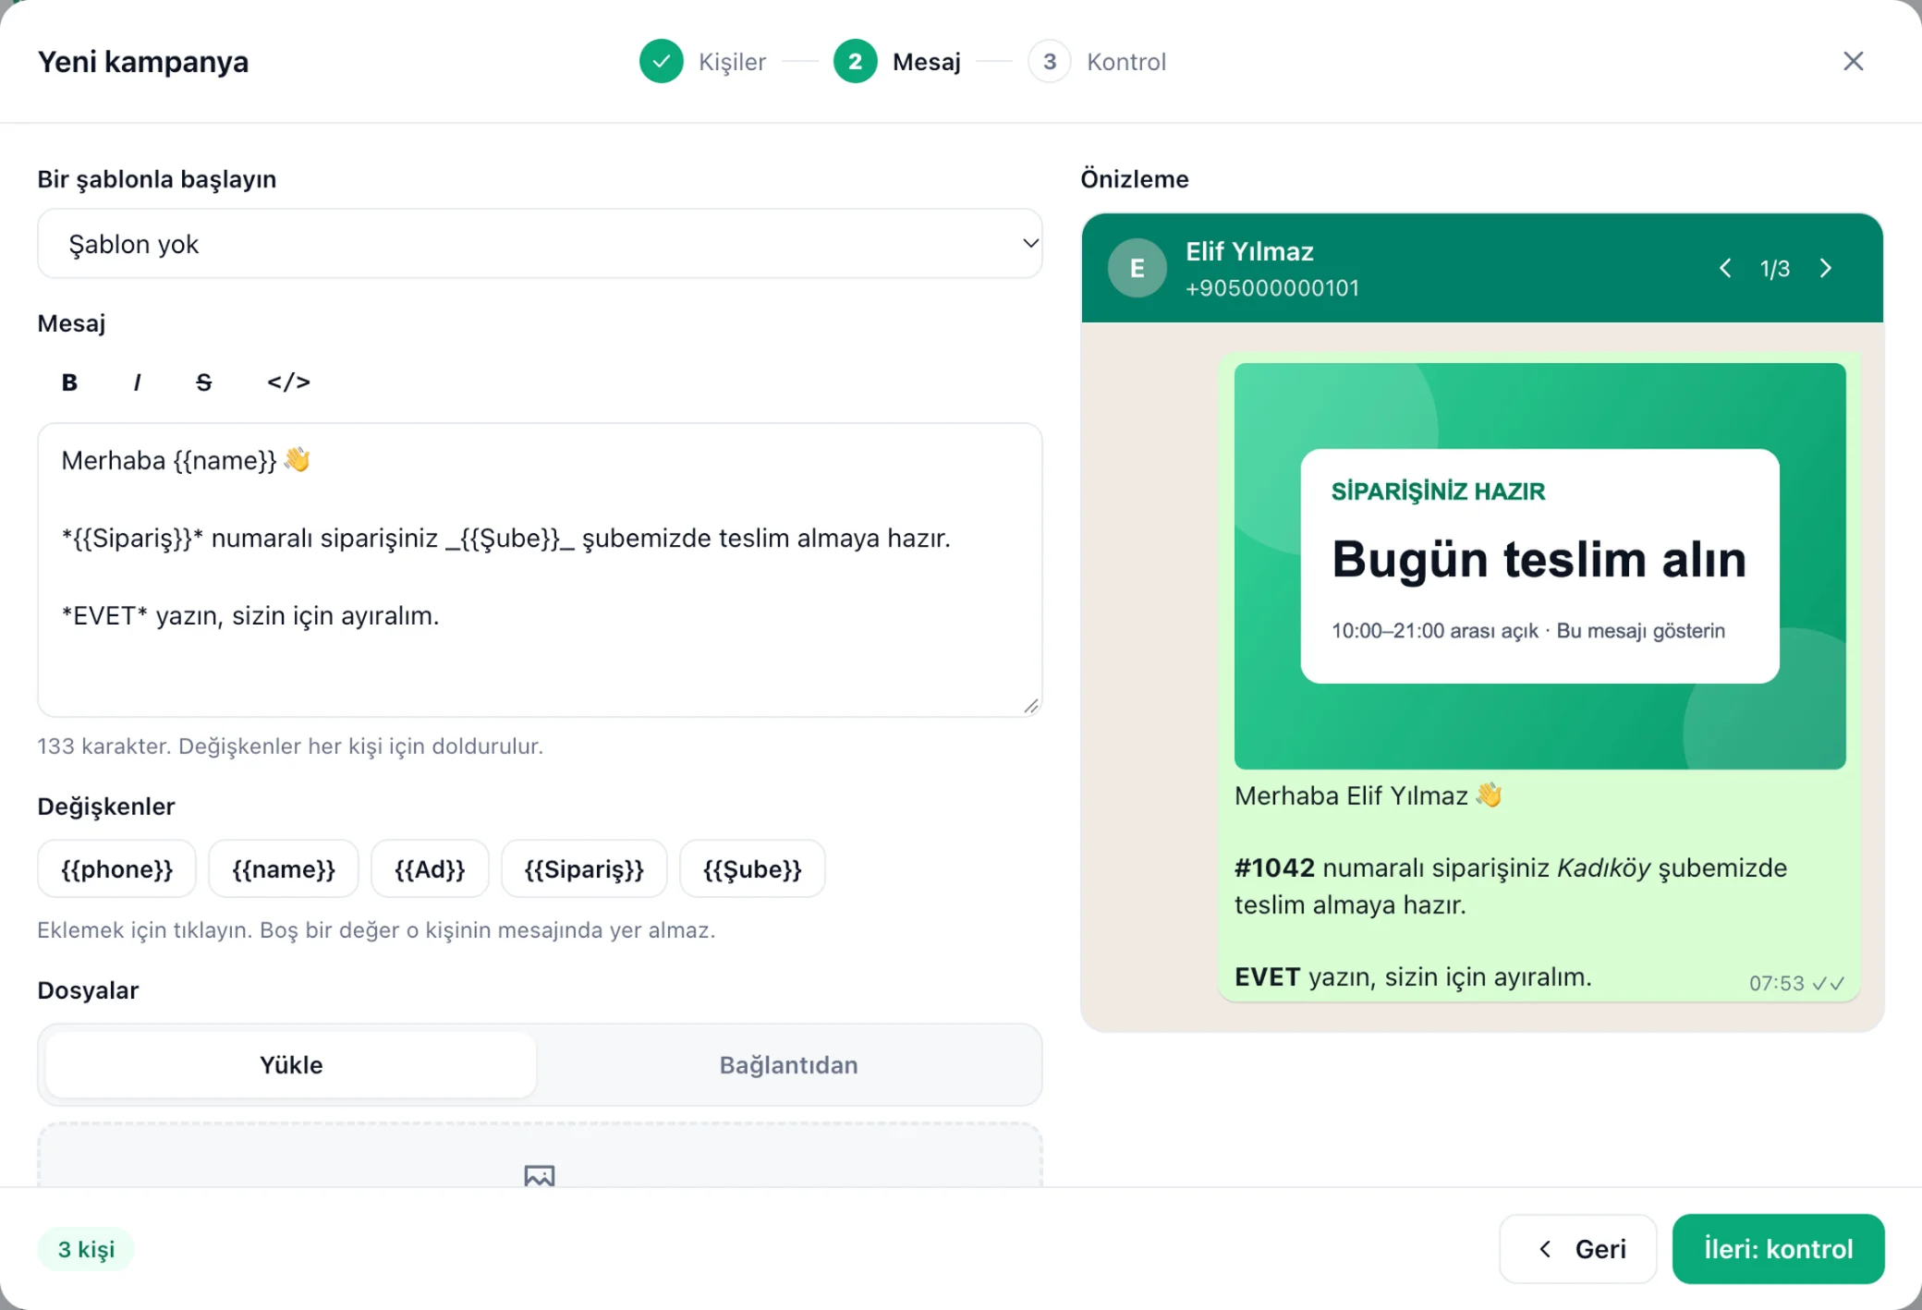Close the Yeni kampanya dialog
The height and width of the screenshot is (1310, 1922).
(1853, 61)
